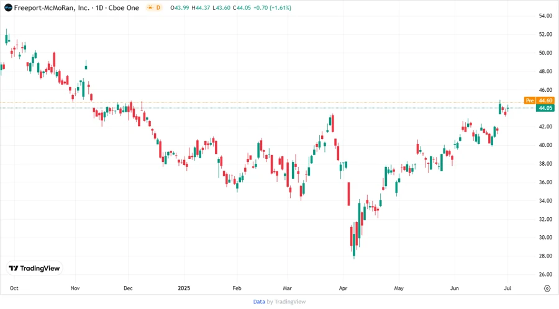This screenshot has width=559, height=309.
Task: Click the May label on time axis
Action: (x=399, y=288)
